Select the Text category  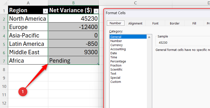tap(128, 74)
